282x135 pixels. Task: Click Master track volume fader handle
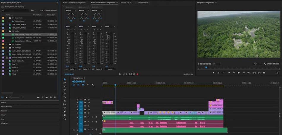pos(108,37)
